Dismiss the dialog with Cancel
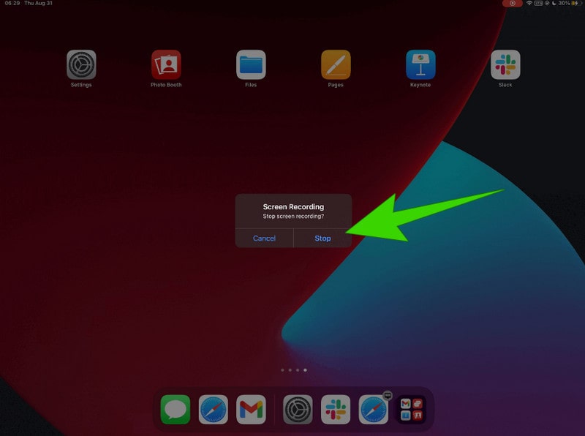585x436 pixels. [264, 238]
